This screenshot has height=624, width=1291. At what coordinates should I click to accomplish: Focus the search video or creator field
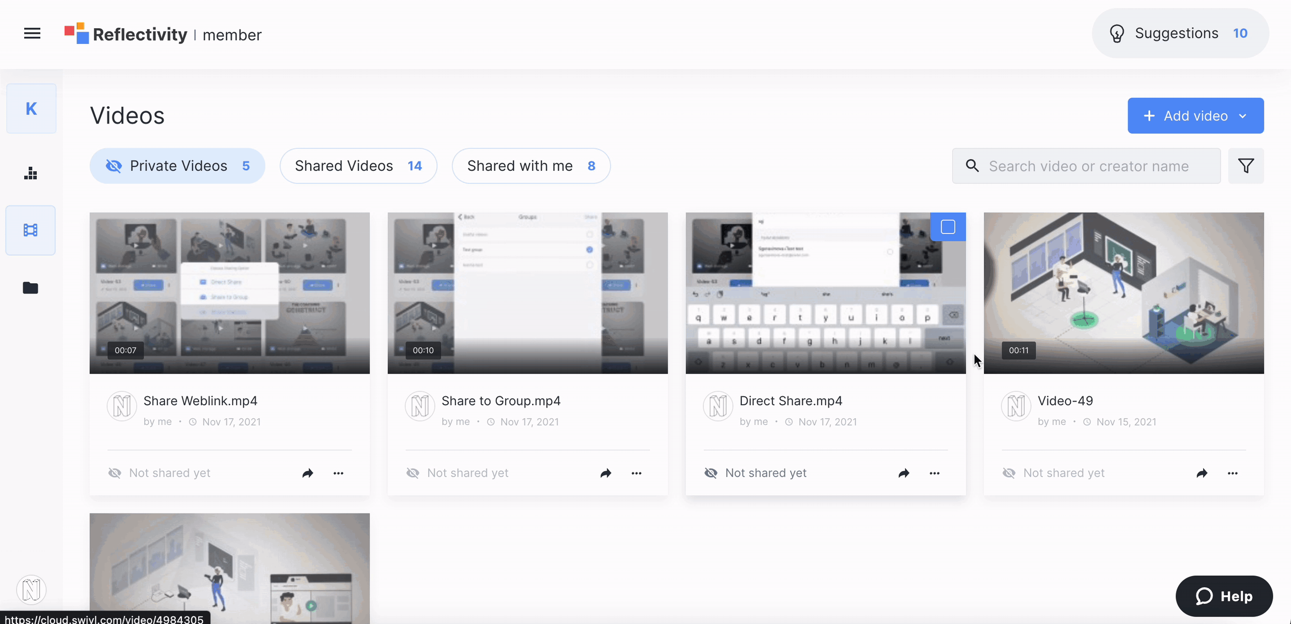tap(1088, 166)
